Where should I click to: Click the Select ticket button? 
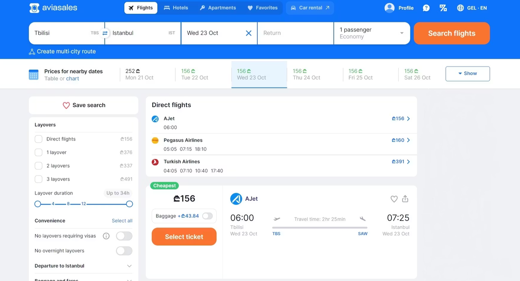coord(184,236)
